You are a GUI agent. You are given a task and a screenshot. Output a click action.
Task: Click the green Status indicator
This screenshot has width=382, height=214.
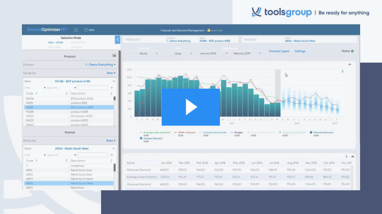[x=352, y=51]
